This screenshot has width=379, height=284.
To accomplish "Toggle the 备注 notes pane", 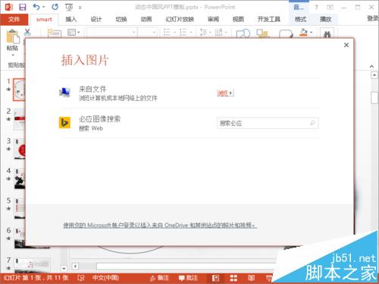I will [x=159, y=278].
